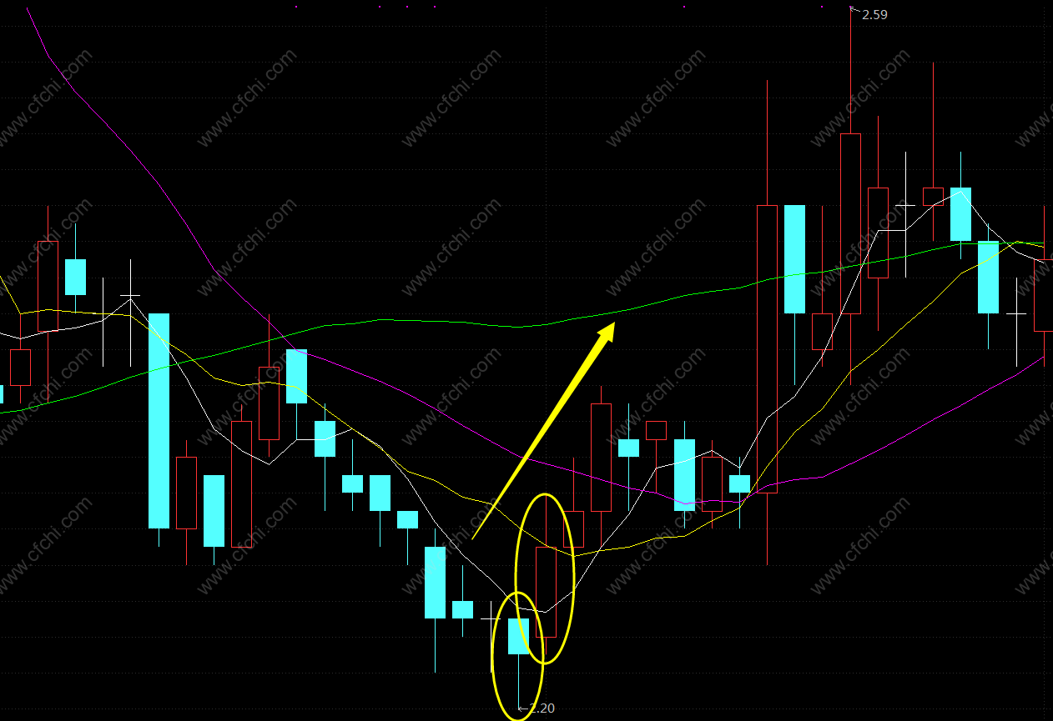
Task: Select the cyan candle near the right edge below the green line
Action: tap(988, 278)
